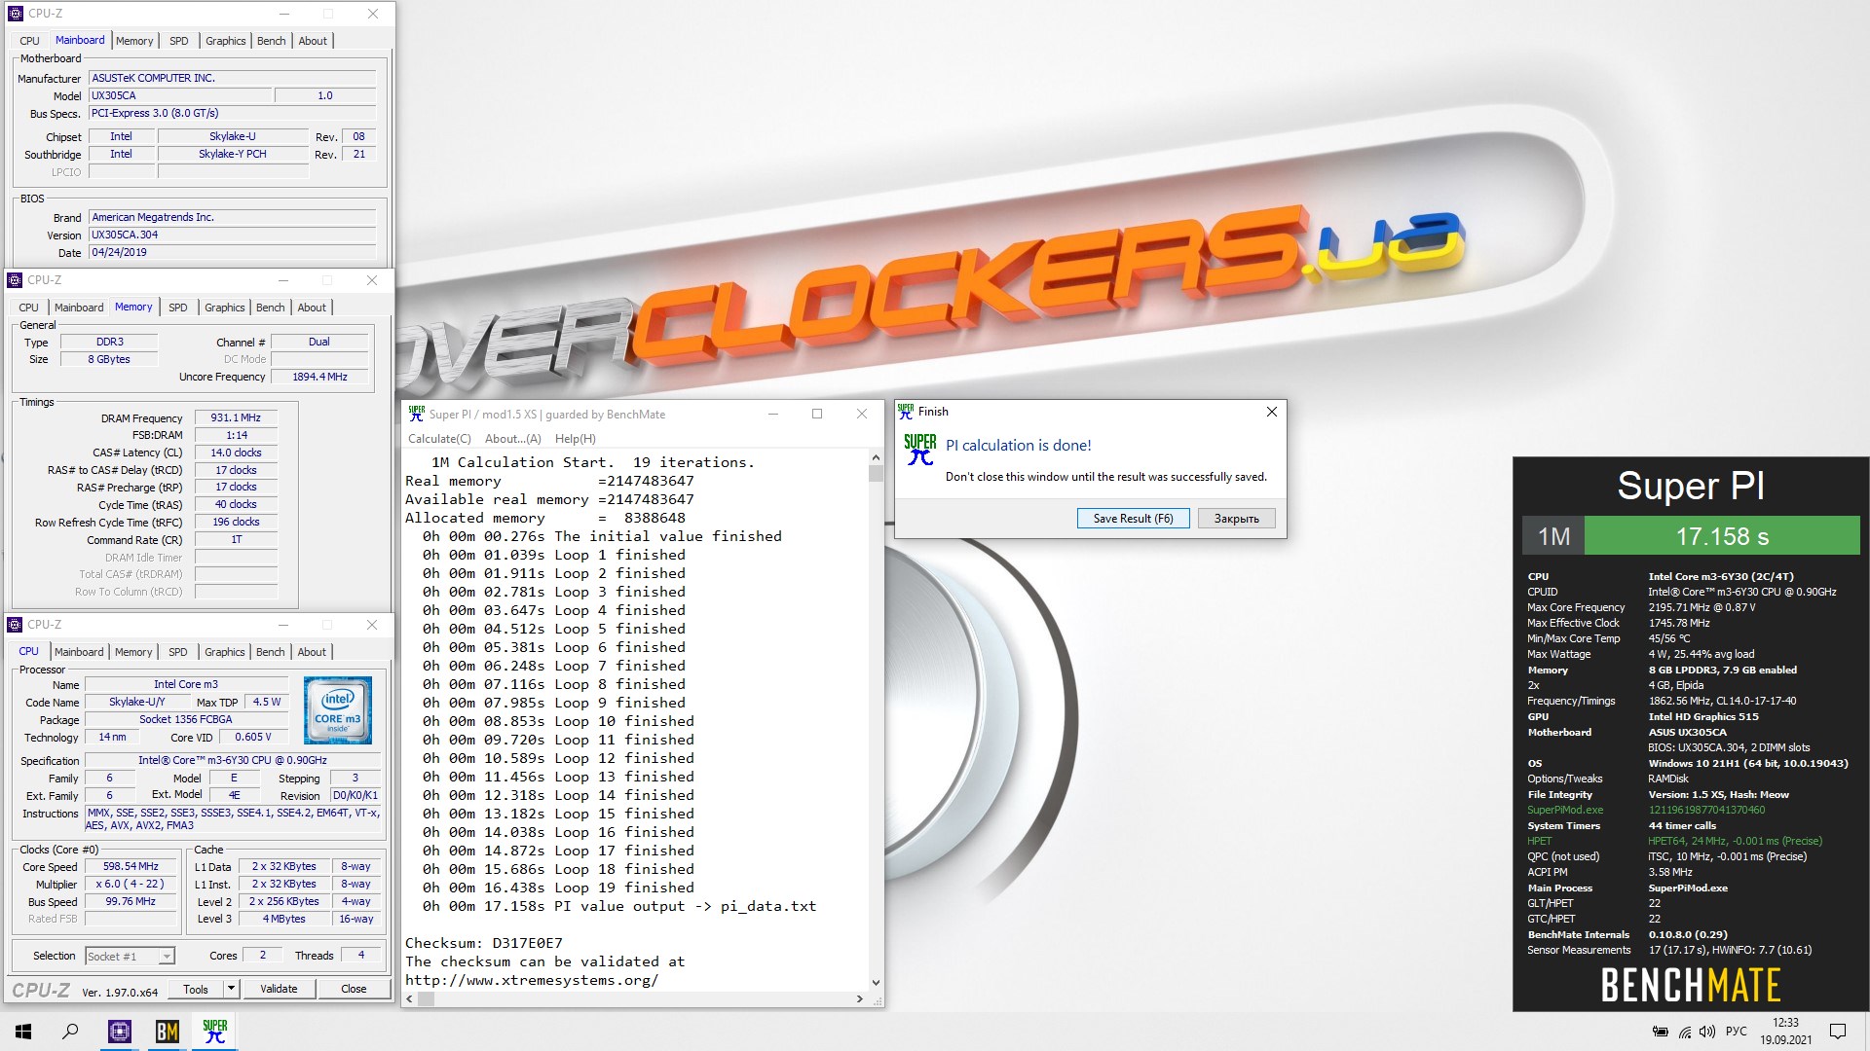
Task: Click Super PI vertical scrollbar up arrow
Action: pos(876,457)
